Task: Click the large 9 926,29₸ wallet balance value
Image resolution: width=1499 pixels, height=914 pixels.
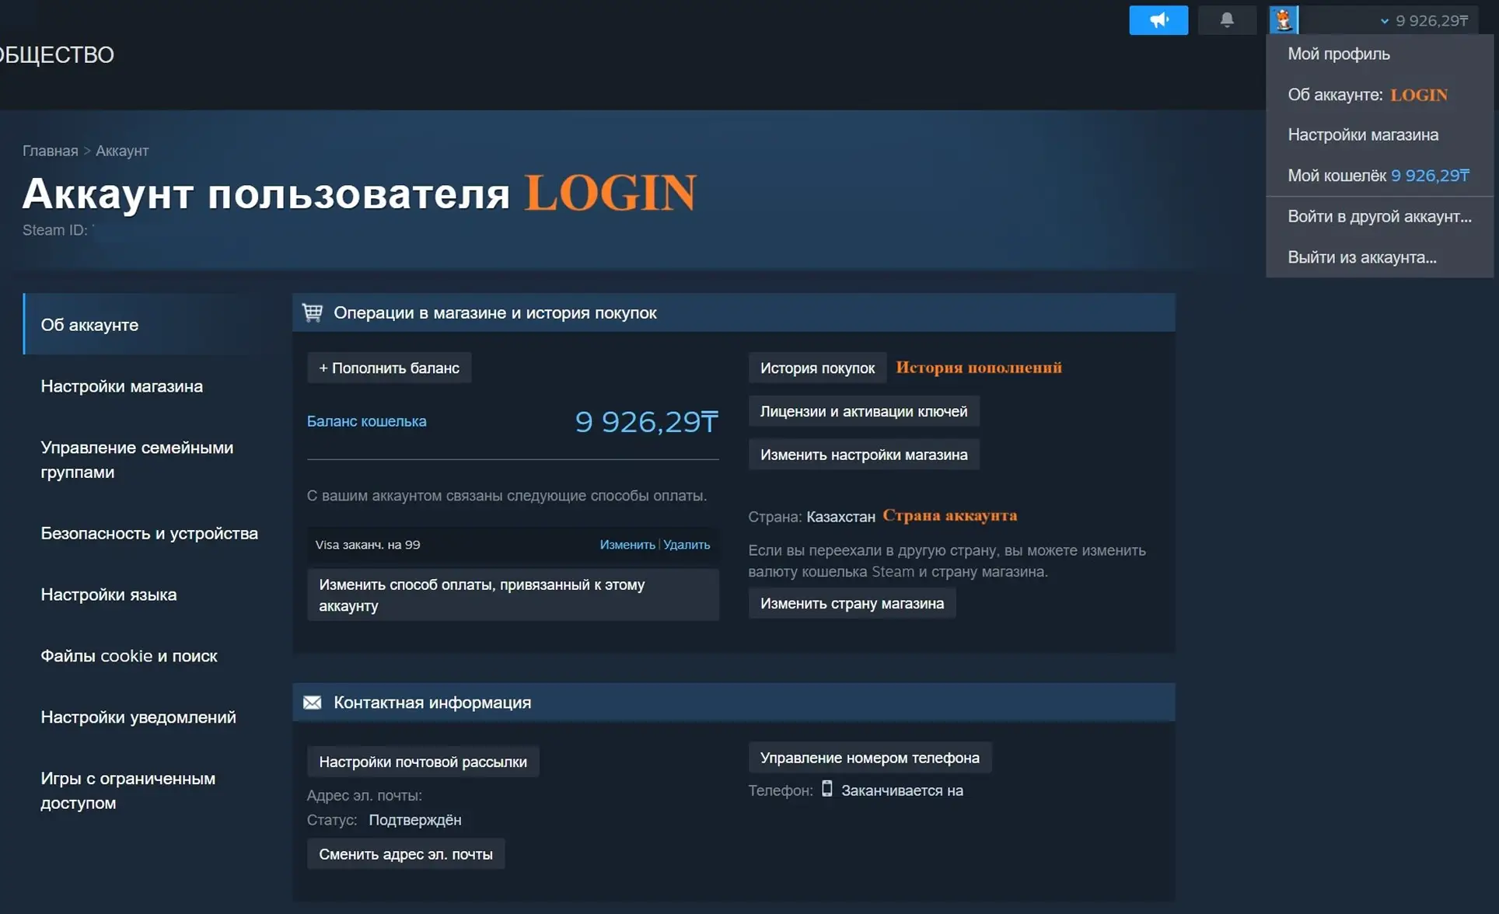Action: (x=647, y=422)
